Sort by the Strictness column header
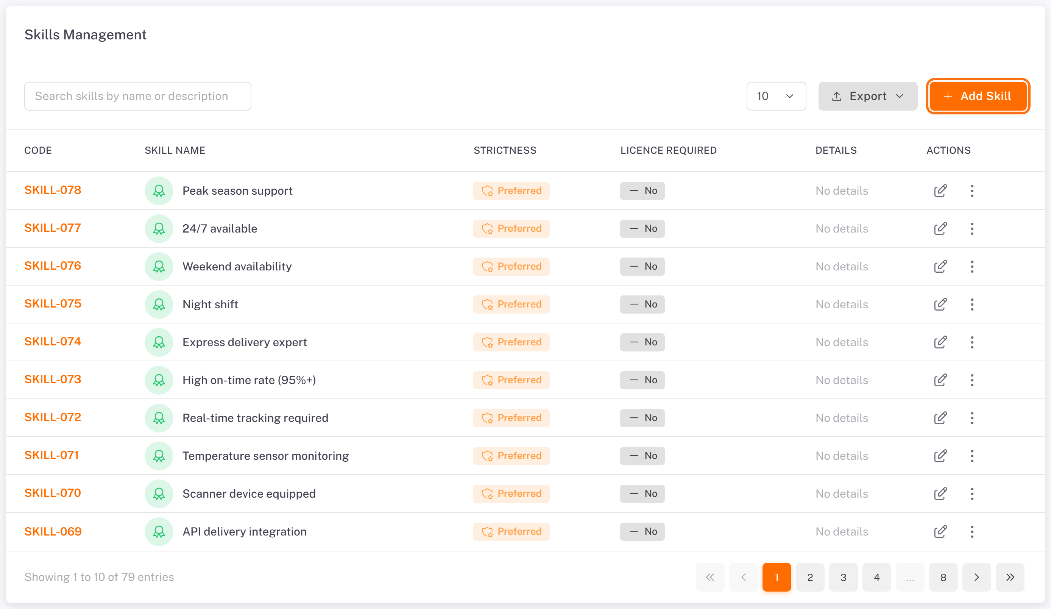Viewport: 1051px width, 609px height. (505, 150)
